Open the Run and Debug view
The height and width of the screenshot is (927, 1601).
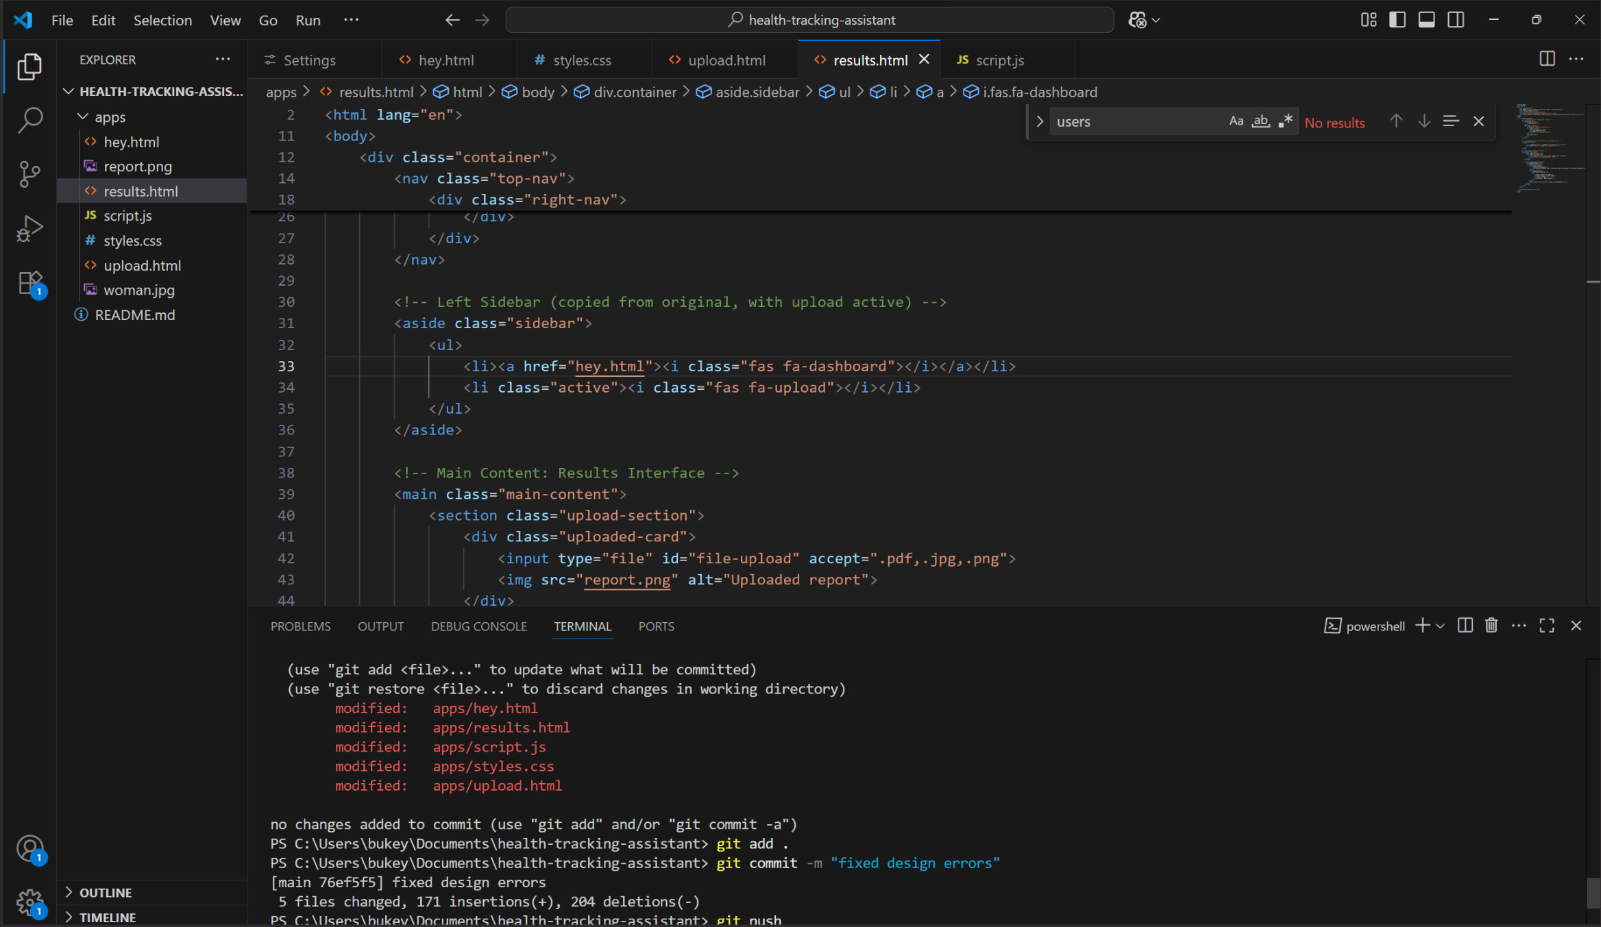(29, 228)
